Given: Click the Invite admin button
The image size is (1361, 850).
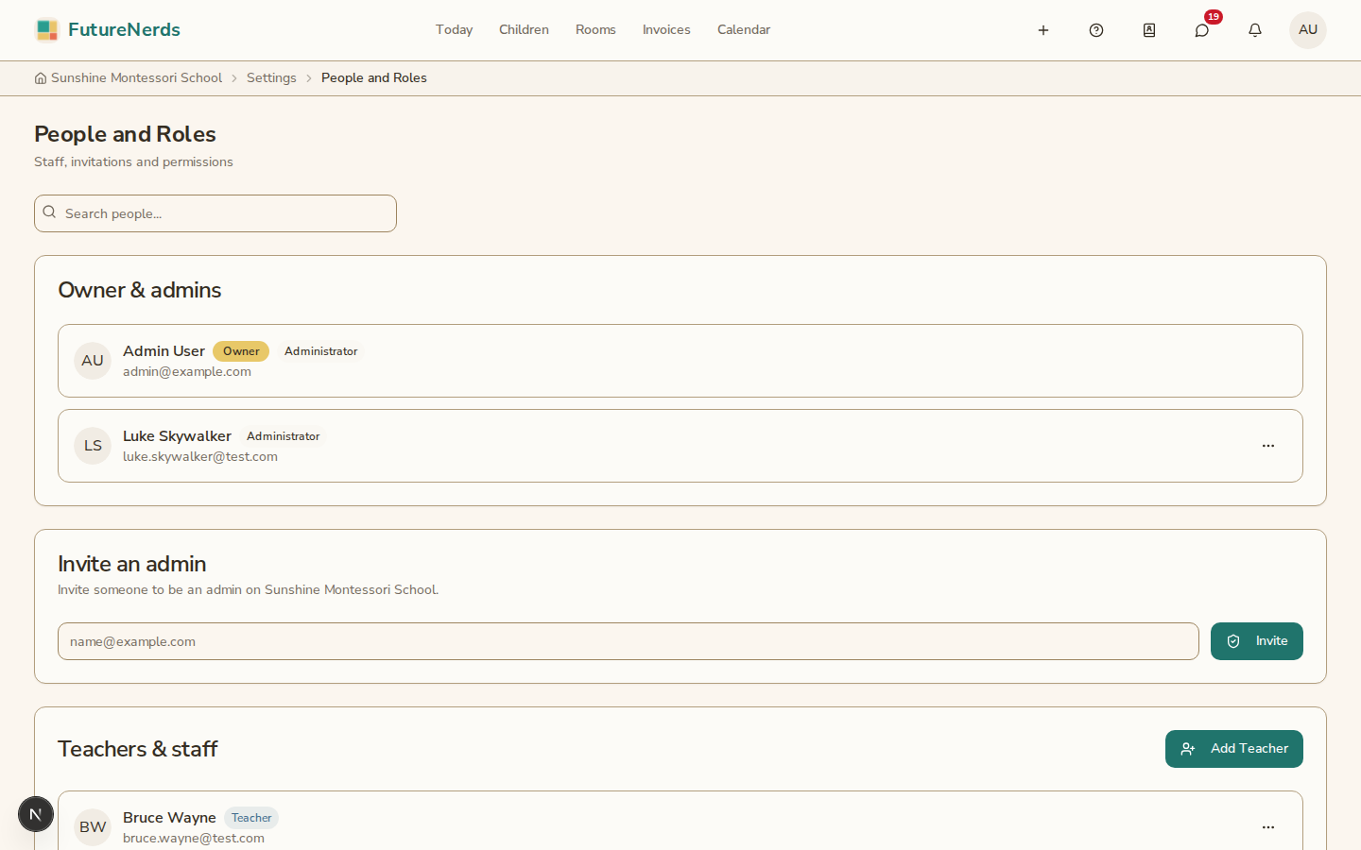Looking at the screenshot, I should (x=1257, y=641).
